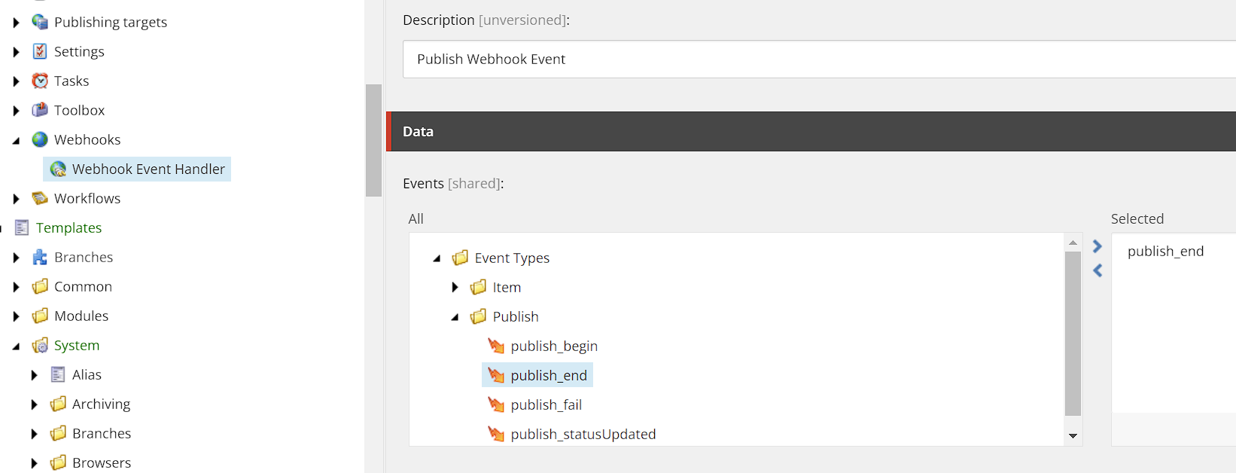Click the Alias template icon
This screenshot has width=1236, height=473.
(58, 374)
